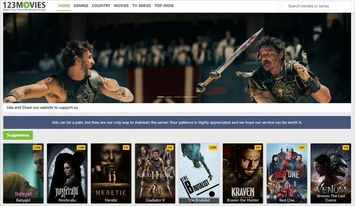Image resolution: width=355 pixels, height=206 pixels.
Task: Click the HD badge on Kraven the Hunter
Action: pos(258,148)
